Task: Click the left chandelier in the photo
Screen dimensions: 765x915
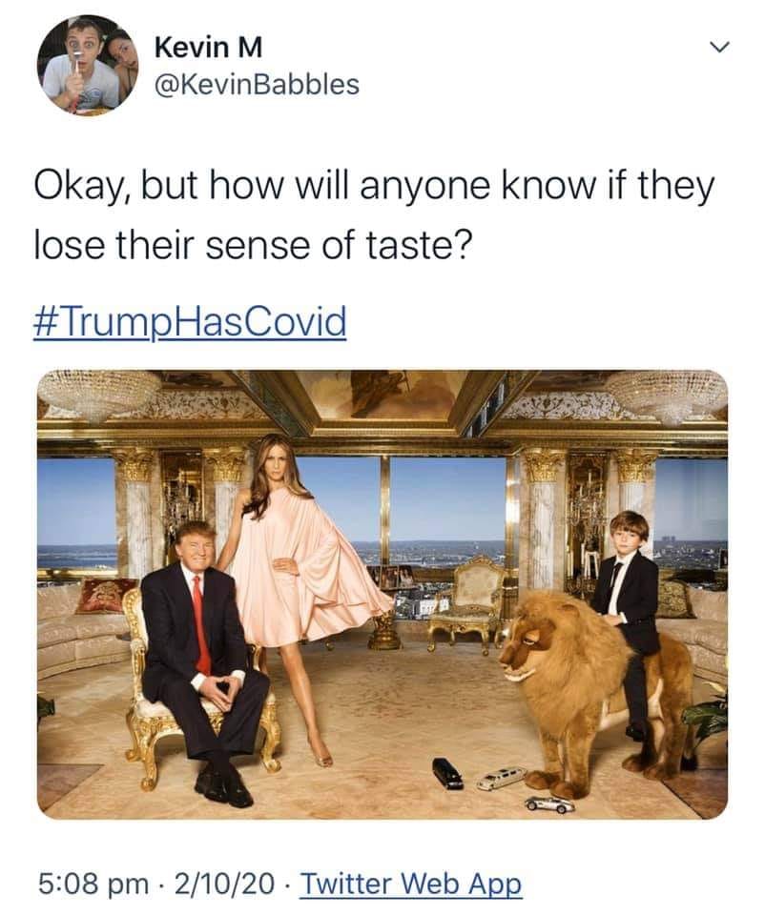Action: 99,391
